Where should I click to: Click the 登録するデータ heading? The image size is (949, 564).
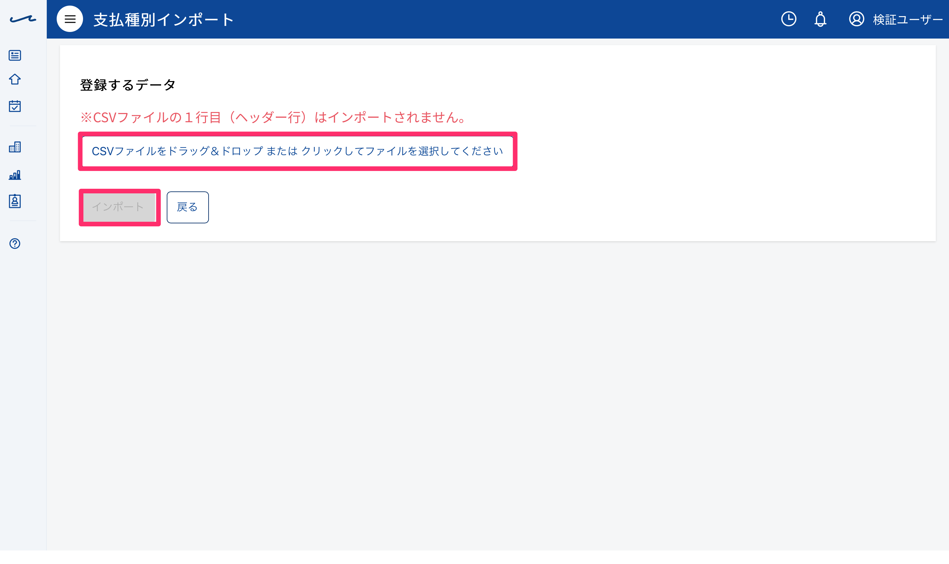128,85
